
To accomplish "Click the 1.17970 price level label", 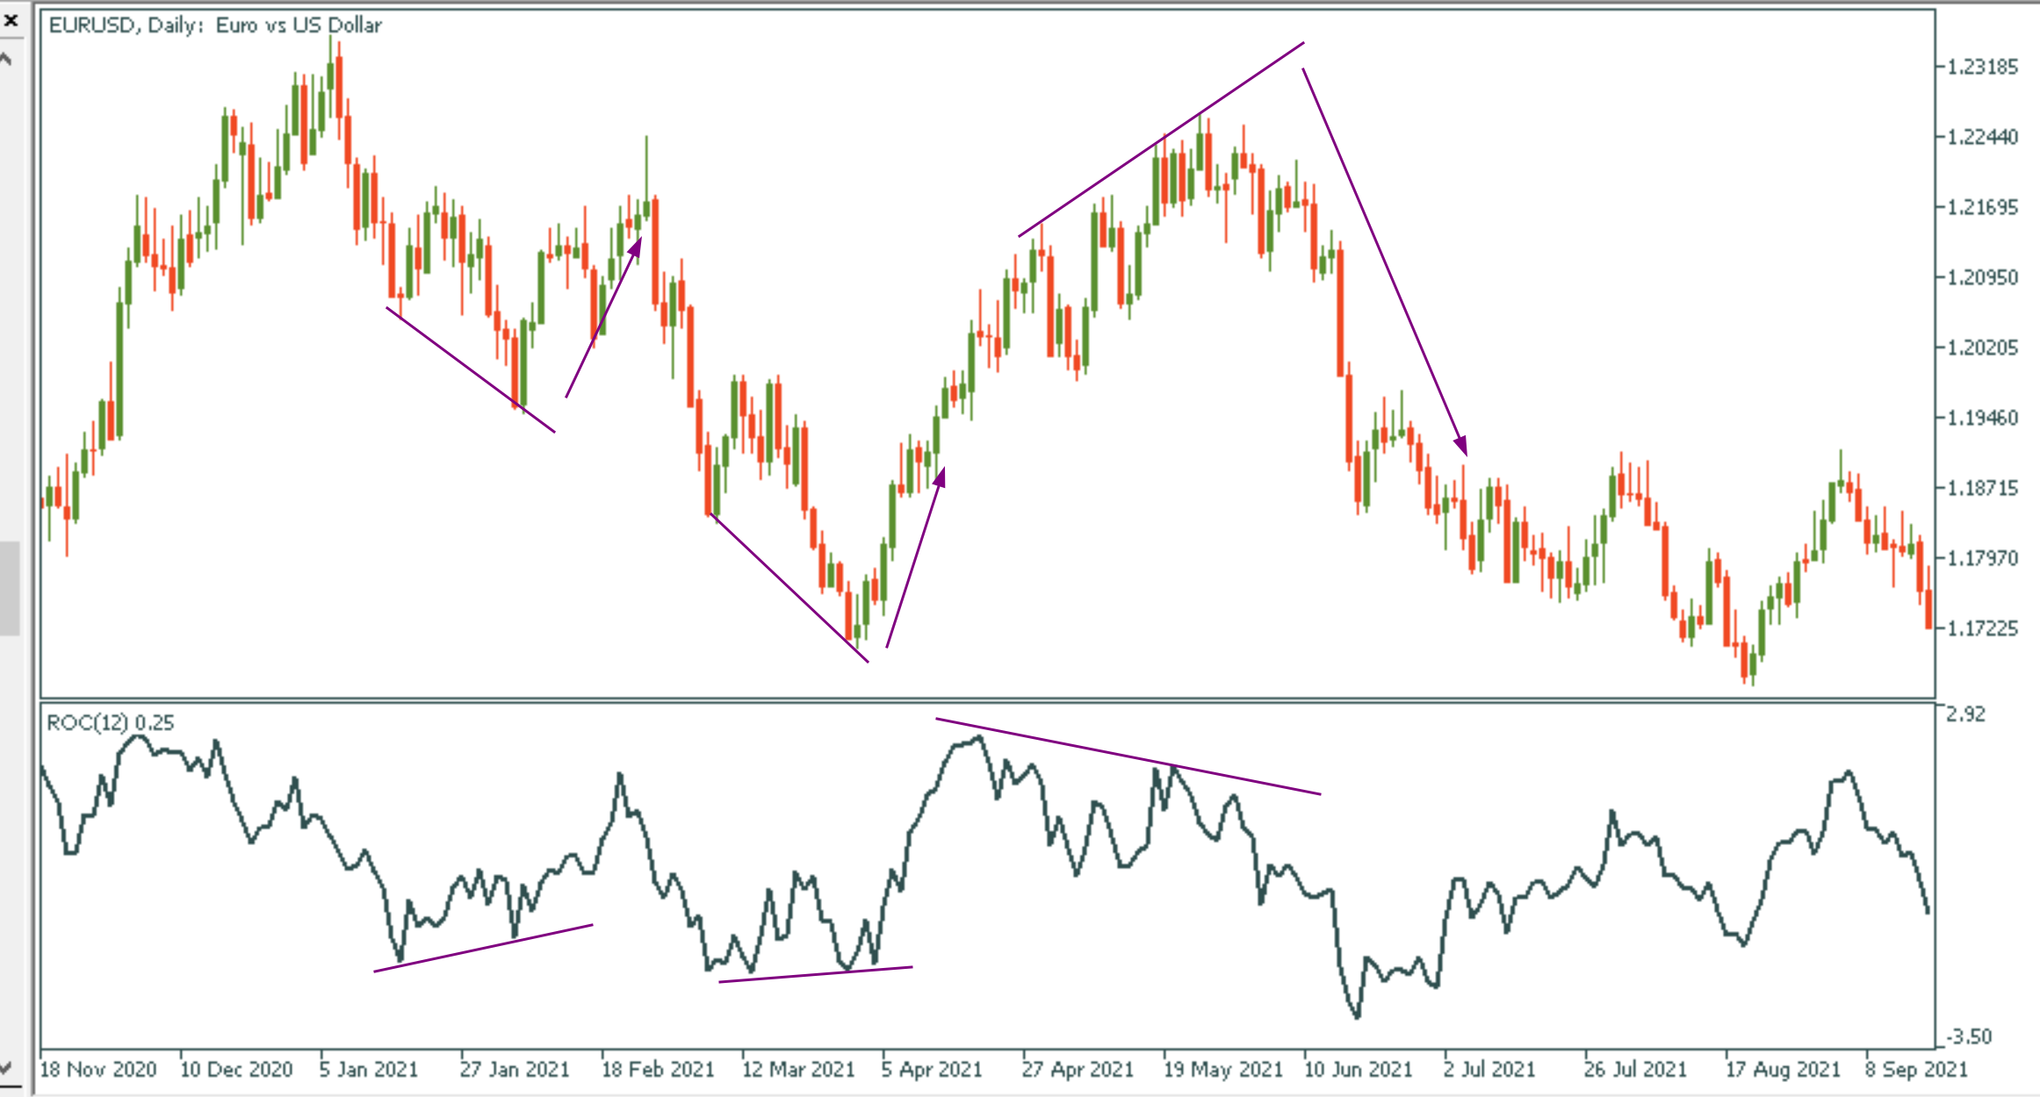I will point(1983,558).
